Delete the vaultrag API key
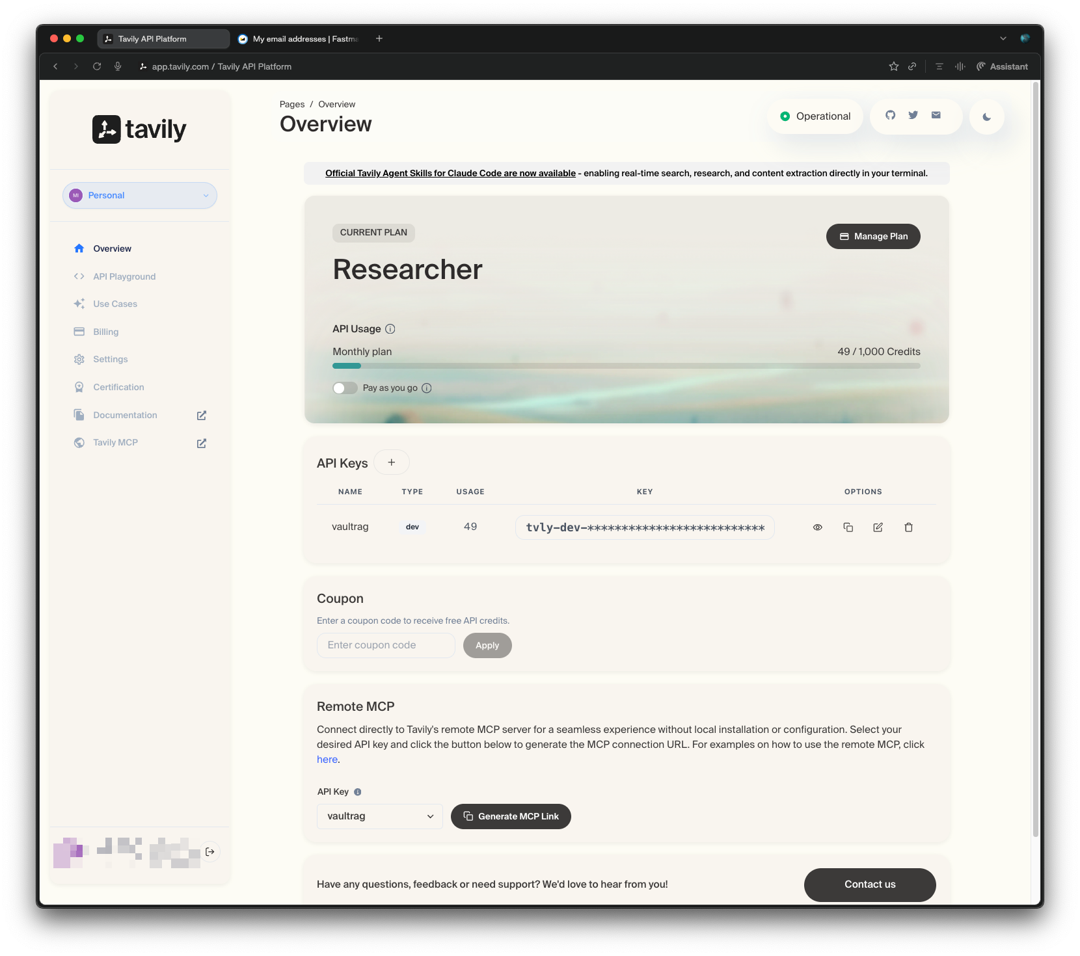Viewport: 1080px width, 956px height. (x=909, y=527)
